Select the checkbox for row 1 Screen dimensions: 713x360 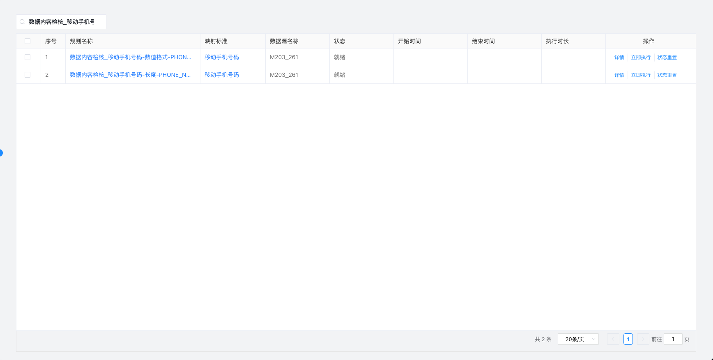(x=28, y=57)
